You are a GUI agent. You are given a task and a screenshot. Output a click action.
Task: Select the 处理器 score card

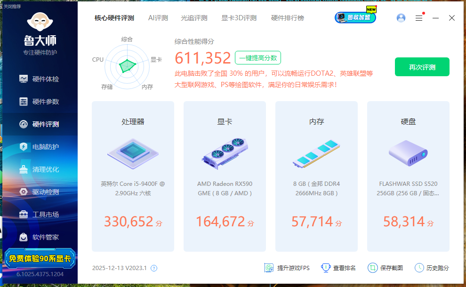pyautogui.click(x=133, y=176)
